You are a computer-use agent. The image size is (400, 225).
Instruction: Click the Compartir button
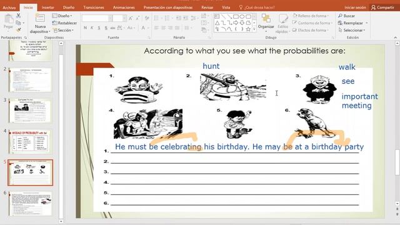[382, 7]
